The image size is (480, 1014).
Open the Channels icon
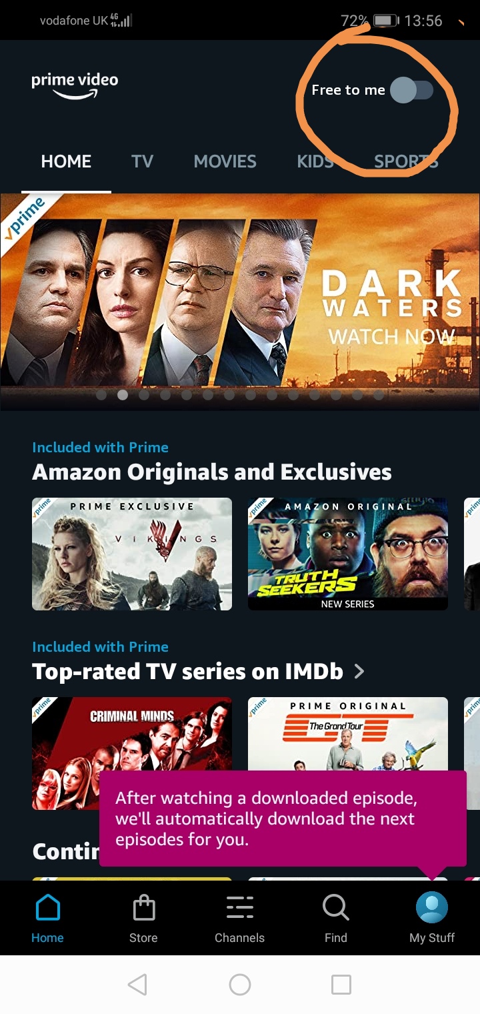pos(239,908)
